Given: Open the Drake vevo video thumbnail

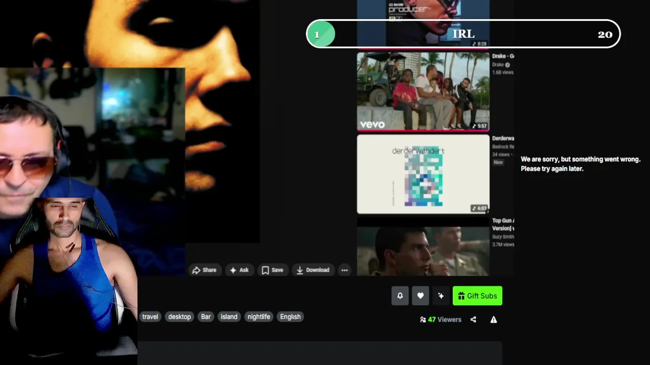Looking at the screenshot, I should (x=423, y=91).
